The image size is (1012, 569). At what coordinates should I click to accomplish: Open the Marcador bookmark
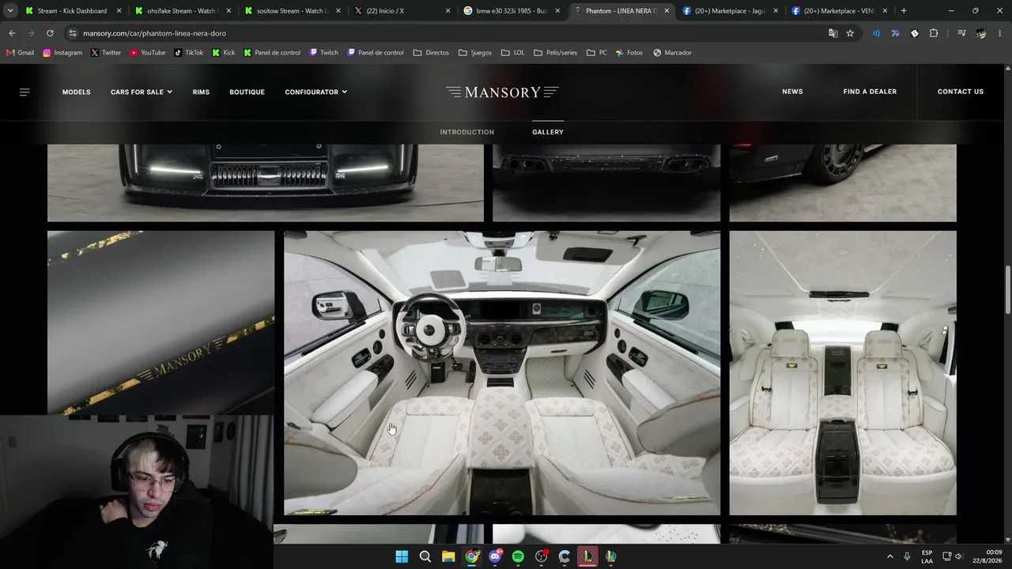pos(672,53)
